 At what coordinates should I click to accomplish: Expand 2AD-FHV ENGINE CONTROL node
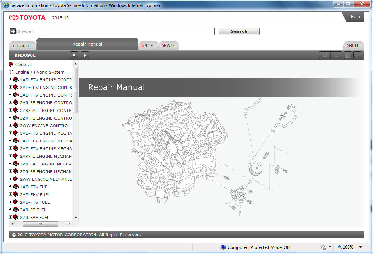(11, 87)
